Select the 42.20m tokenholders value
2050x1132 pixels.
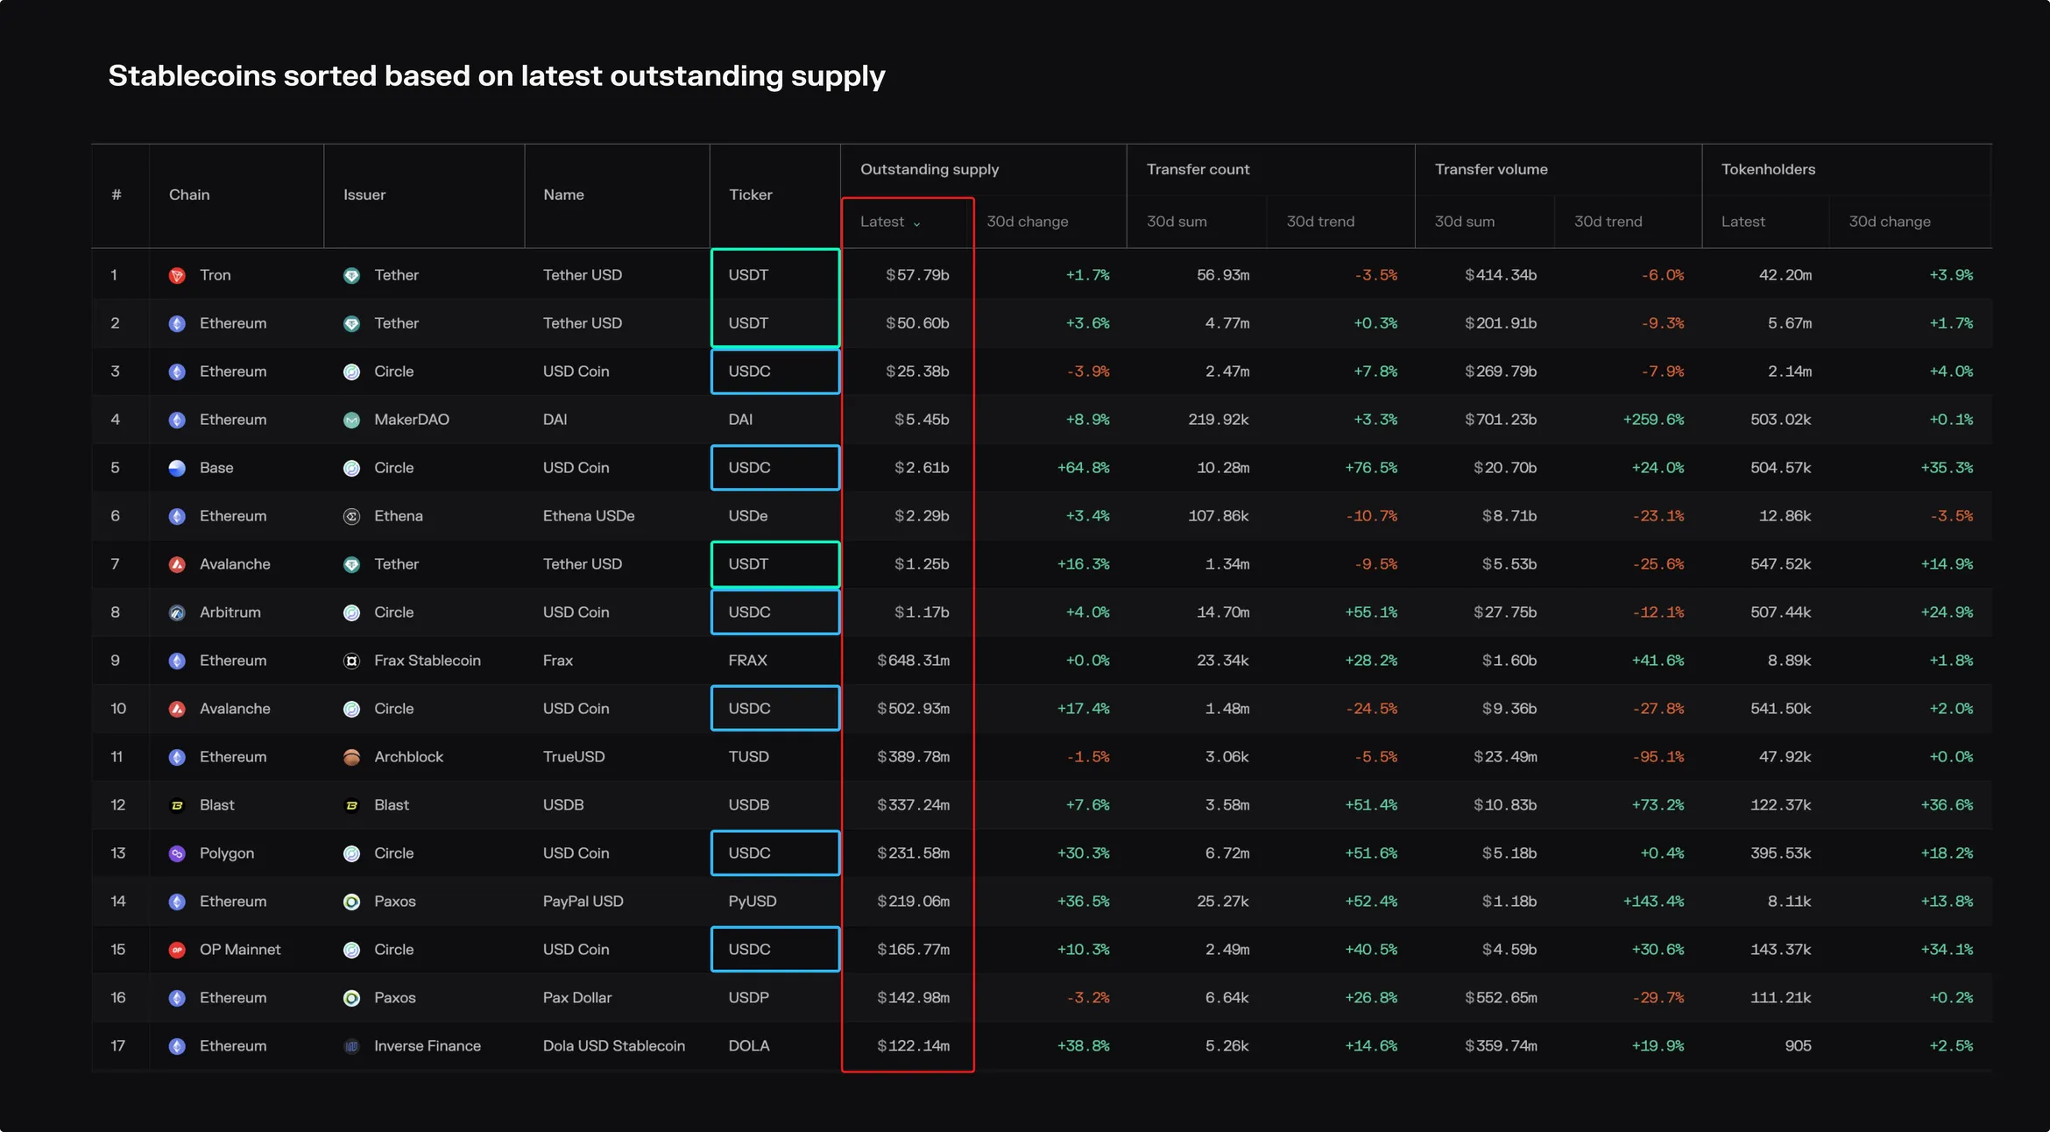[x=1785, y=275]
